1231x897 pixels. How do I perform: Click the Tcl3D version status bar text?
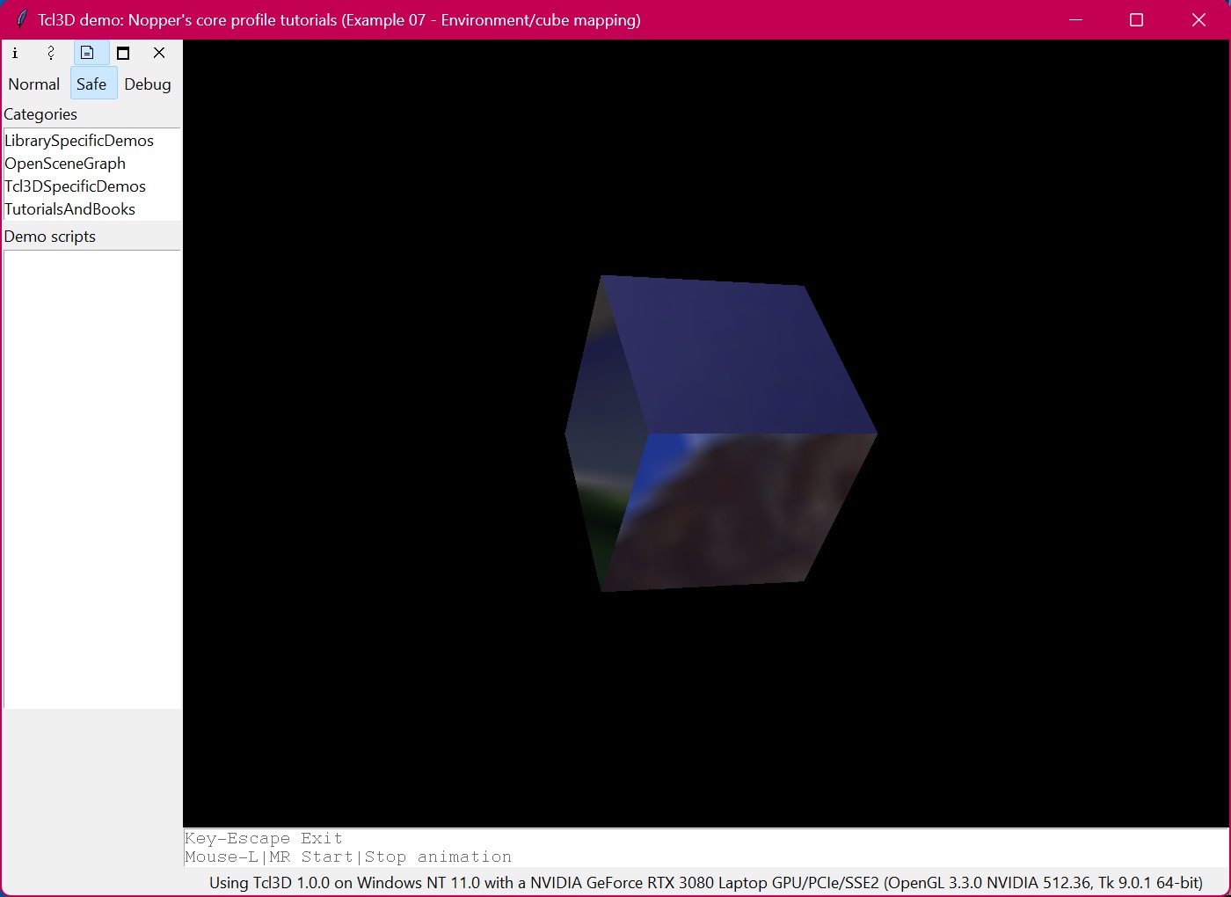click(x=706, y=882)
